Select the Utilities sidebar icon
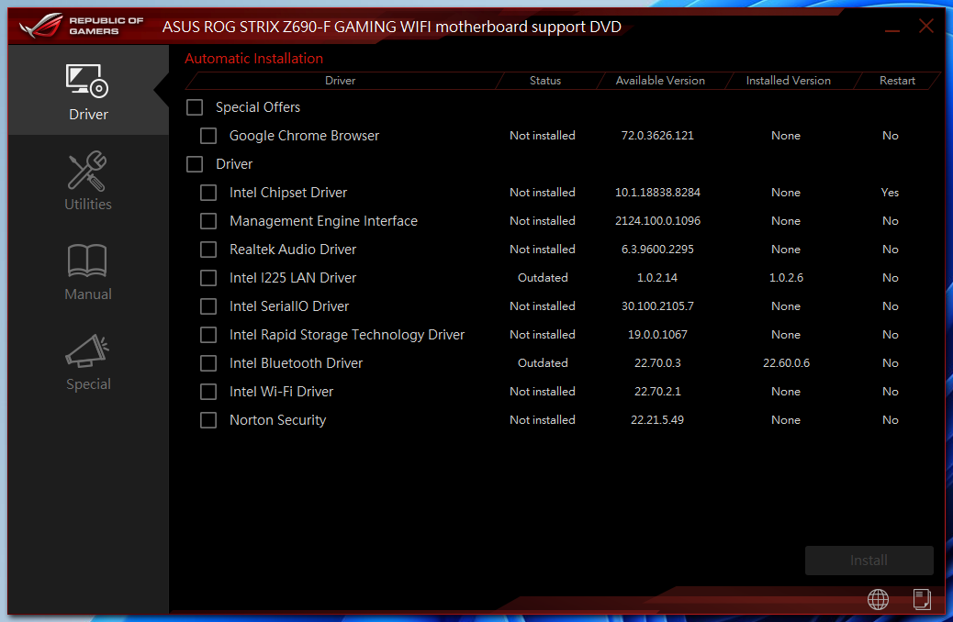Screen dimensions: 953x622 point(87,180)
